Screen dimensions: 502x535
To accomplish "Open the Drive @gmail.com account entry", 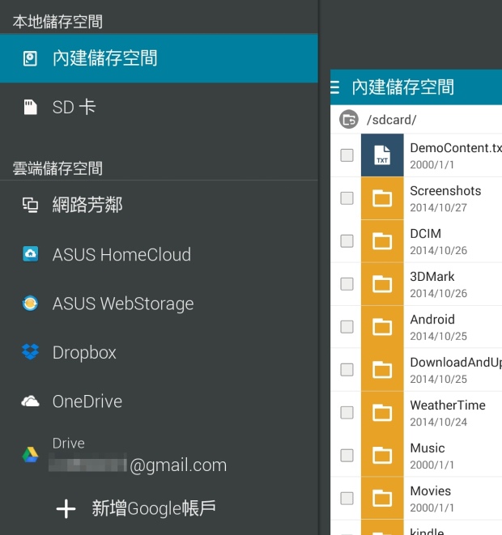I will (x=159, y=455).
